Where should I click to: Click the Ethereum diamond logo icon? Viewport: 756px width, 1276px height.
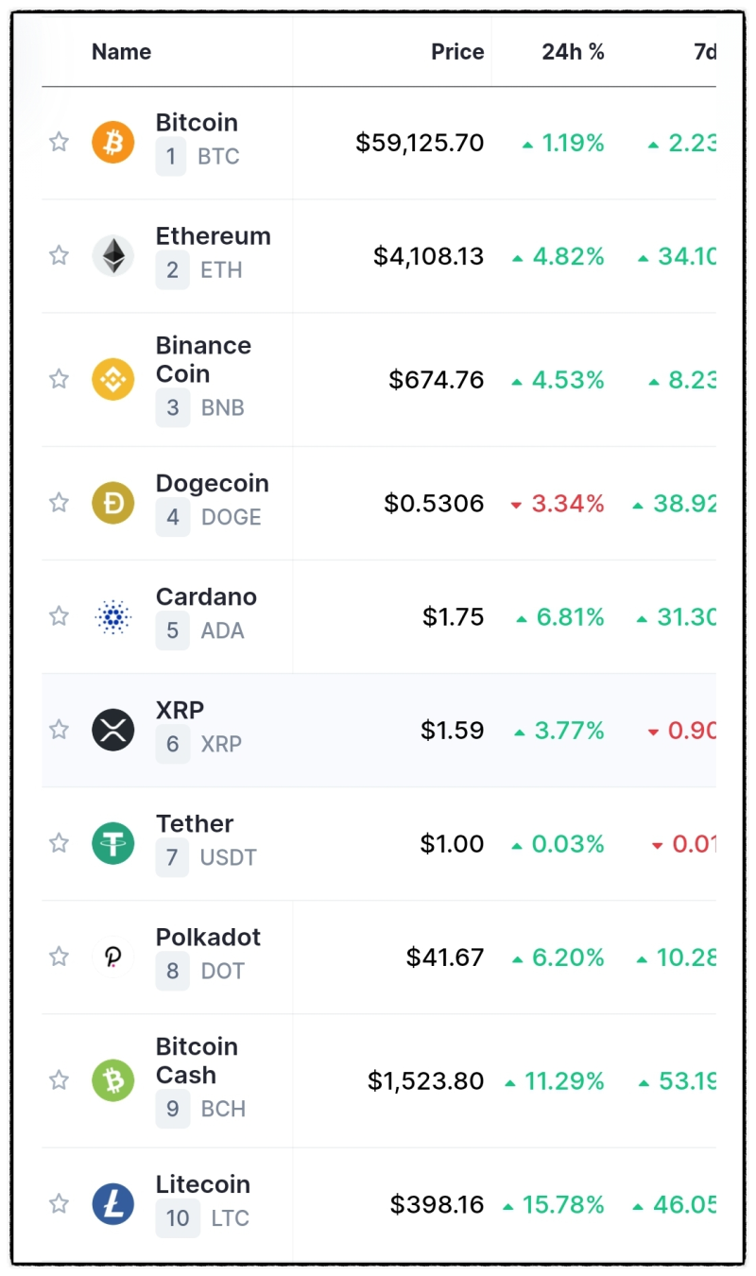[113, 256]
